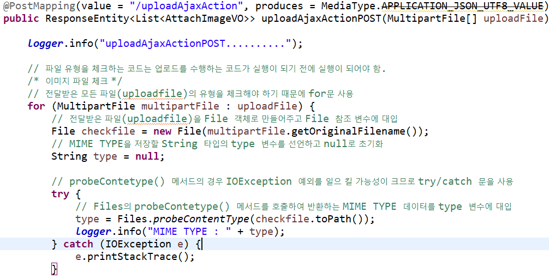Click the multipartFile loop variable declaration
The image size is (549, 279).
180,106
